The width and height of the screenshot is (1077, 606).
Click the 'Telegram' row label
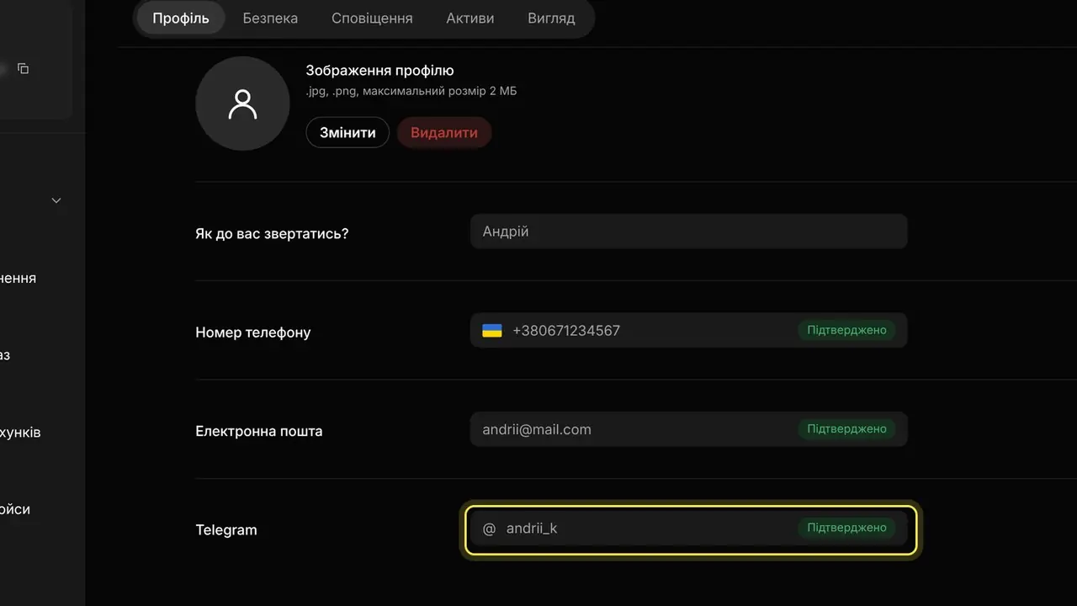tap(226, 530)
